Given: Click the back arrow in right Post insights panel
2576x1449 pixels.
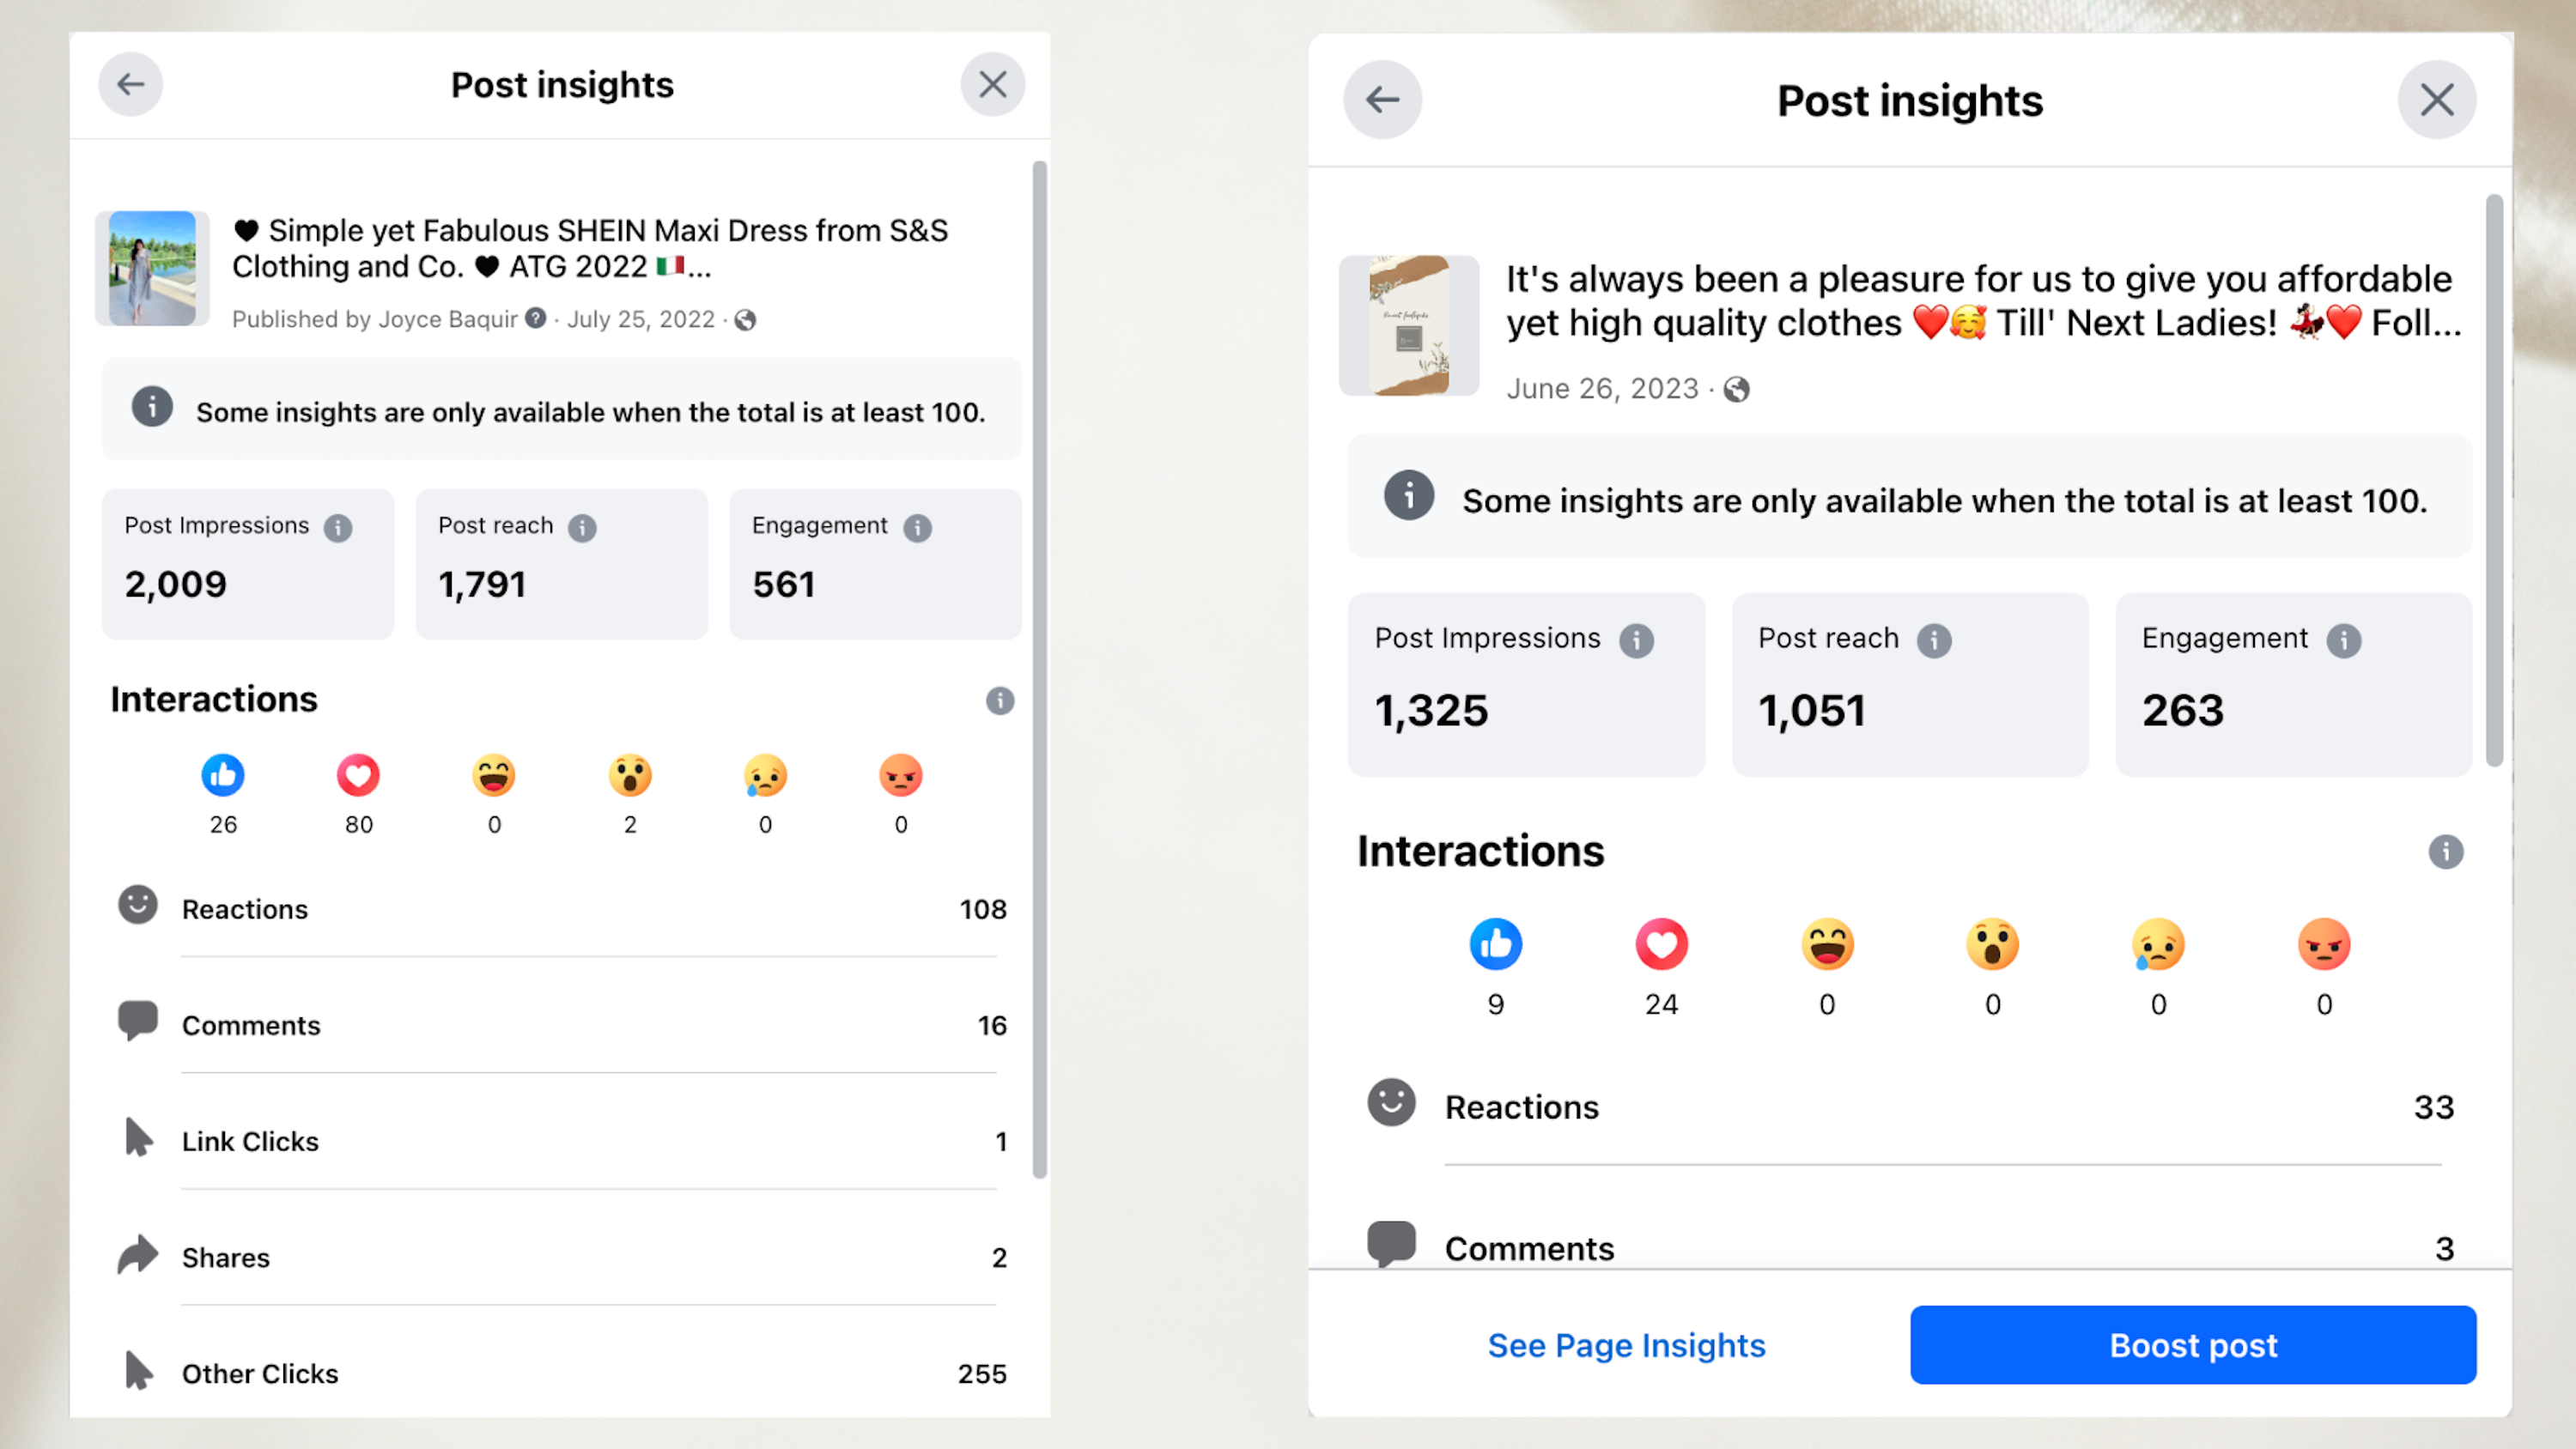Looking at the screenshot, I should point(1382,100).
